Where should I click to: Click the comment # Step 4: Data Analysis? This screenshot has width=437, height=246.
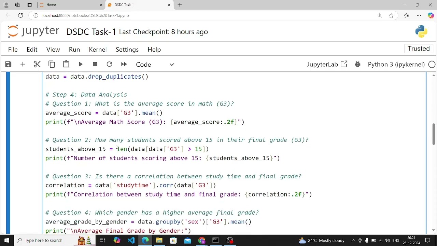(x=86, y=95)
